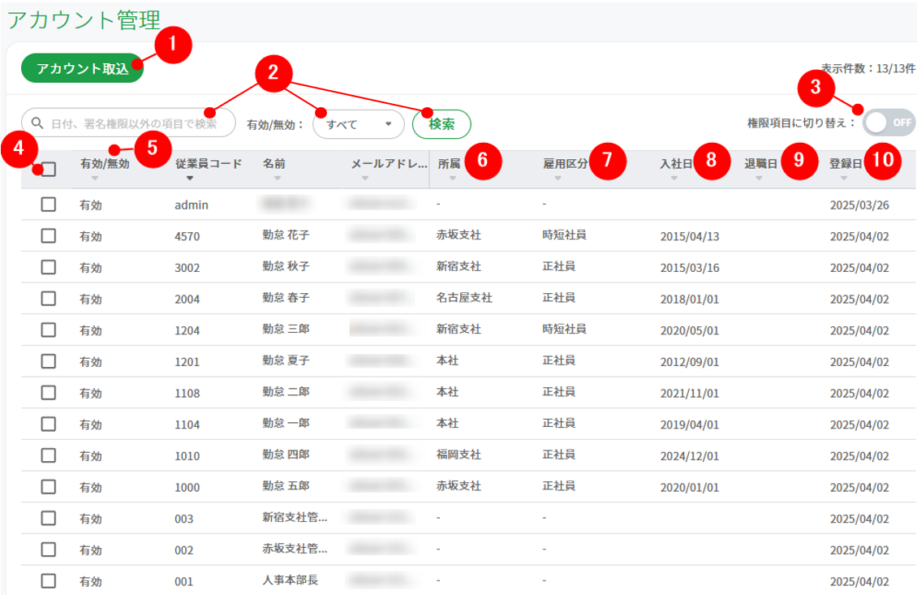Check the select-all checkbox in header

click(x=49, y=169)
